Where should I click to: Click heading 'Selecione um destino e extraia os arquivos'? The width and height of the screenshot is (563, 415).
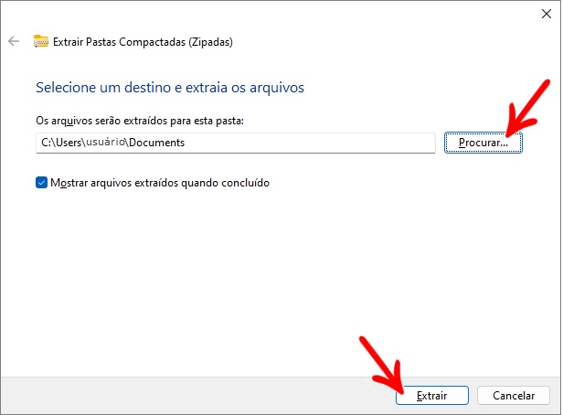170,87
